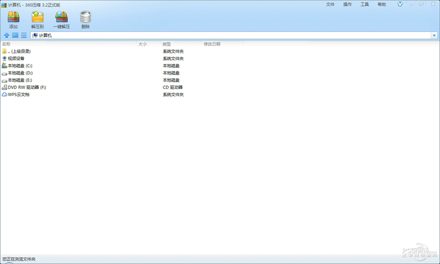Click the 您正在浏览文件夹 status bar text
This screenshot has width=440, height=264.
pos(19,259)
